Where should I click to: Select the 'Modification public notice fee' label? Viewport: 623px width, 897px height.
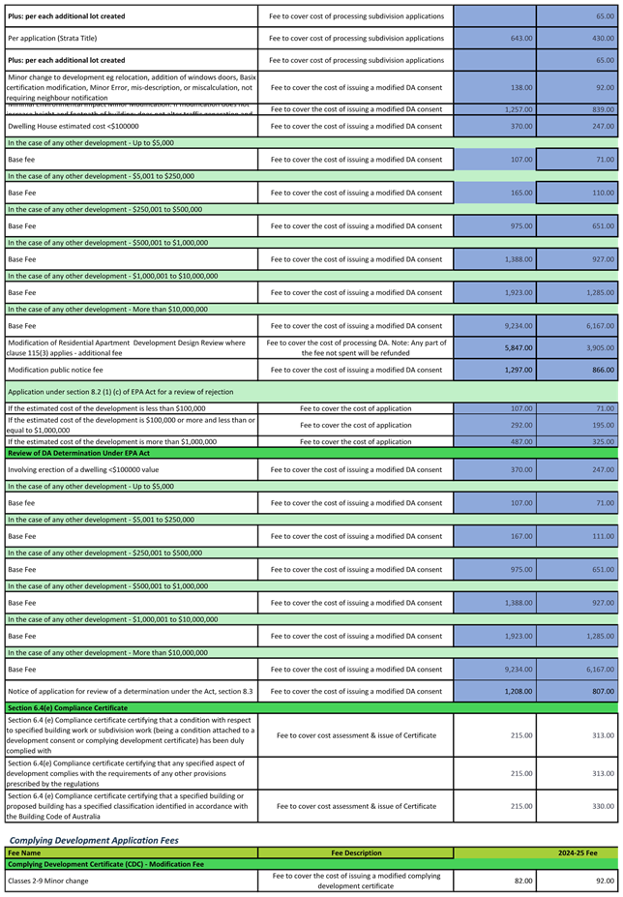click(55, 371)
